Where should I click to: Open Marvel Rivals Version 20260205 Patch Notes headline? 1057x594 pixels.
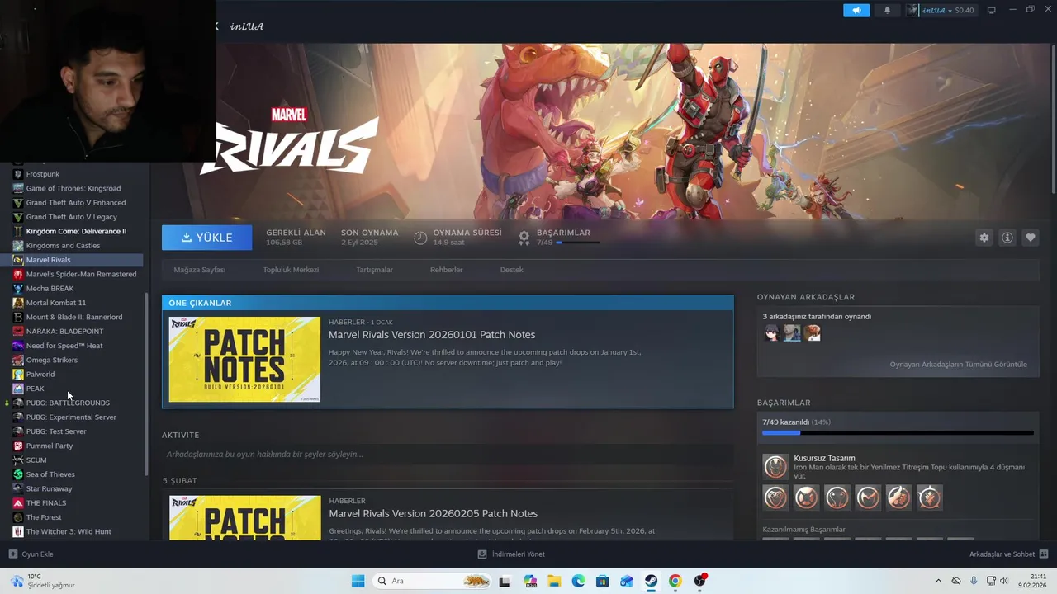point(433,513)
